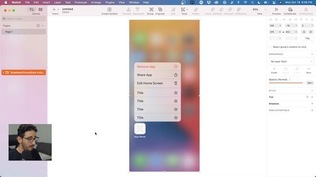This screenshot has height=177, width=316.
Task: Add a Tint with plus button
Action: (312, 97)
